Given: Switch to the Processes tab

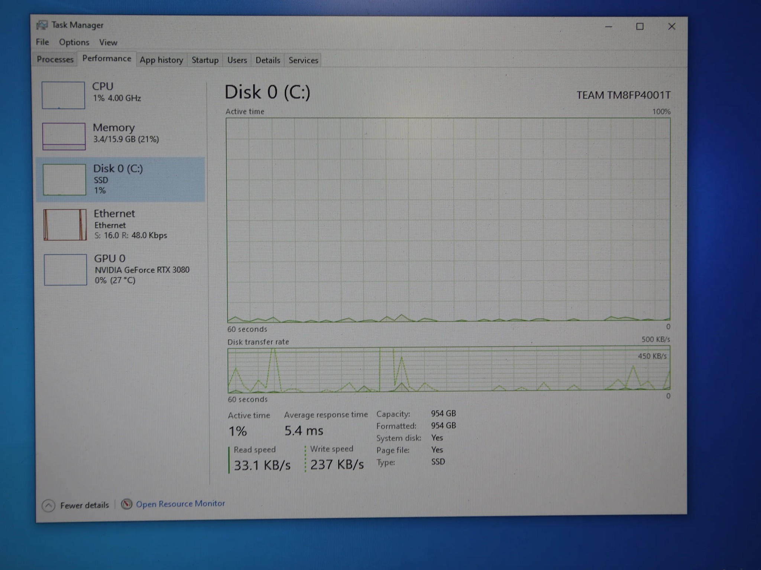Looking at the screenshot, I should coord(55,59).
